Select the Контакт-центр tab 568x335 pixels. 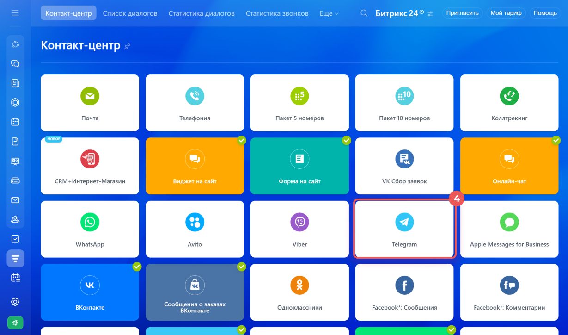[x=68, y=13]
